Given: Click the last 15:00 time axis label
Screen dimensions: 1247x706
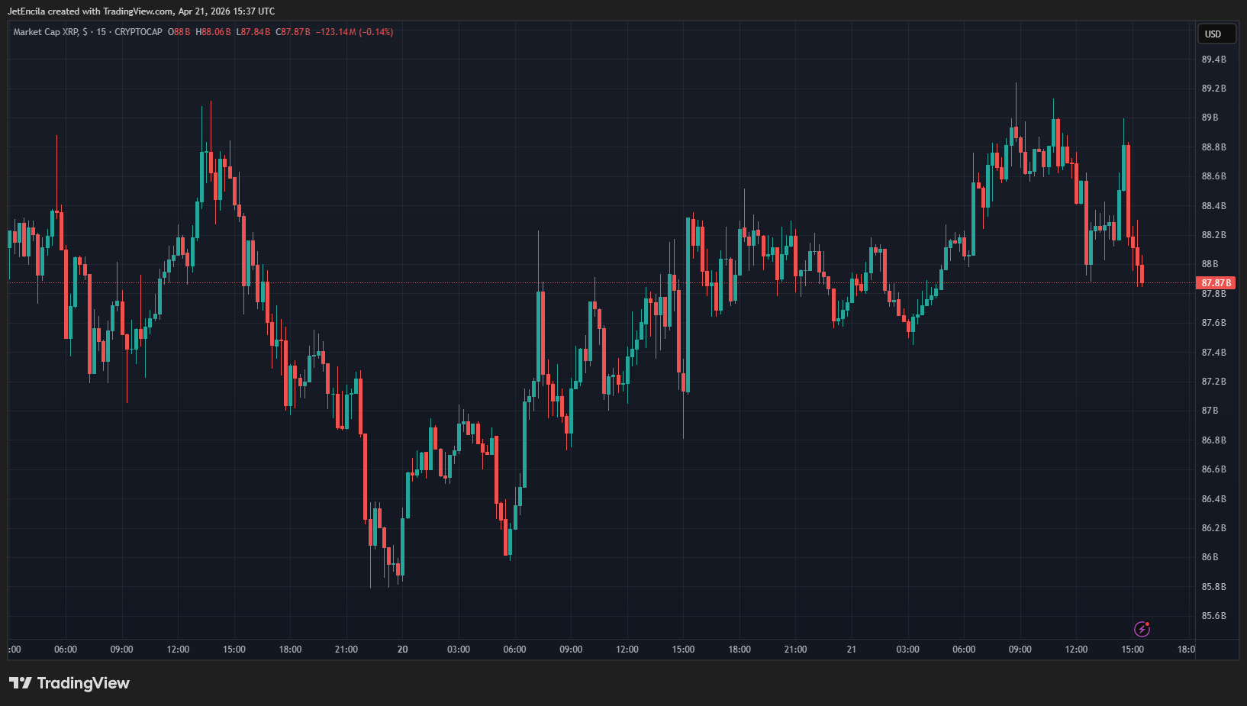Looking at the screenshot, I should [x=1133, y=650].
